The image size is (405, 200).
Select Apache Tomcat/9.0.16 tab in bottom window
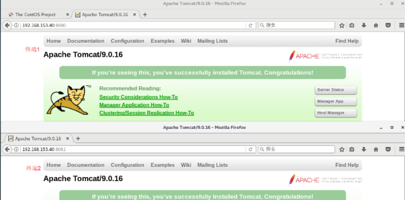[38, 138]
